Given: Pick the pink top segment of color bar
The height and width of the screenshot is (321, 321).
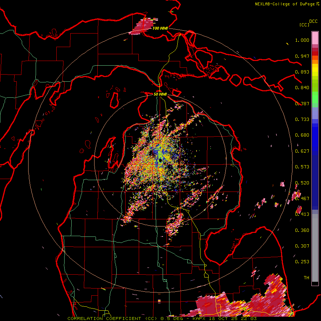Looking at the screenshot, I should [315, 38].
